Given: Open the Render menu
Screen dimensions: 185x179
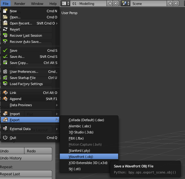Looking at the screenshot, I should coord(20,4).
